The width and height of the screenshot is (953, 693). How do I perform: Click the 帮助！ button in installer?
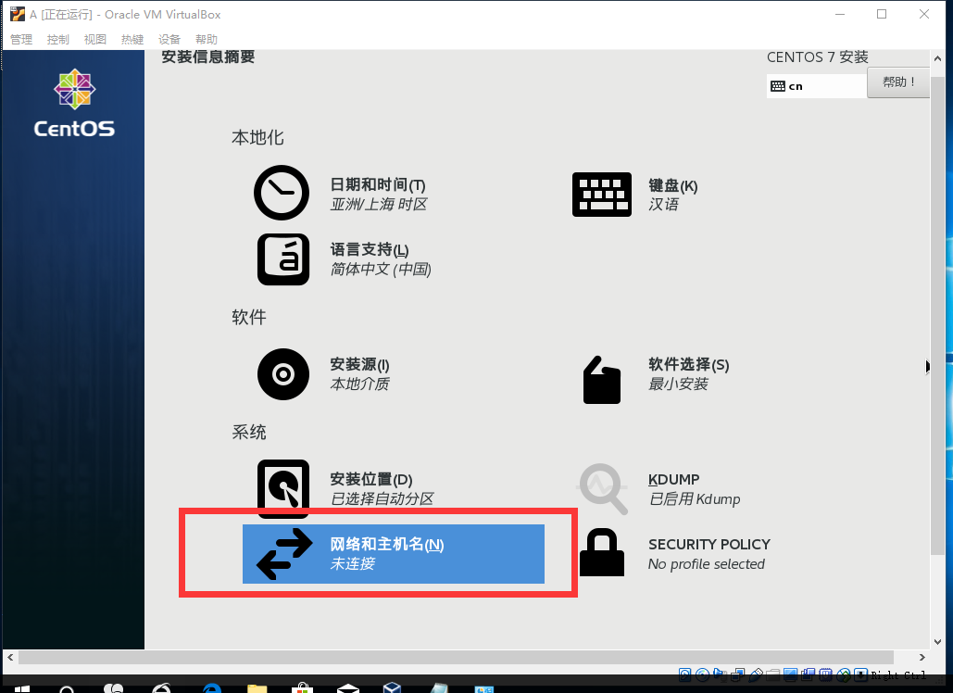point(898,82)
